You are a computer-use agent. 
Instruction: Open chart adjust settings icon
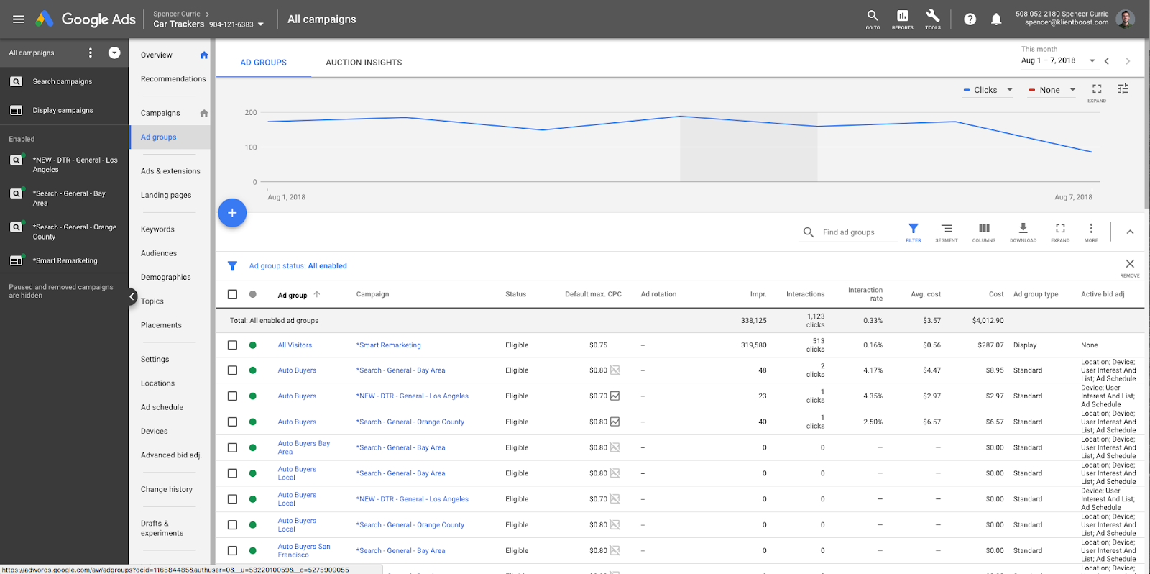[x=1123, y=89]
